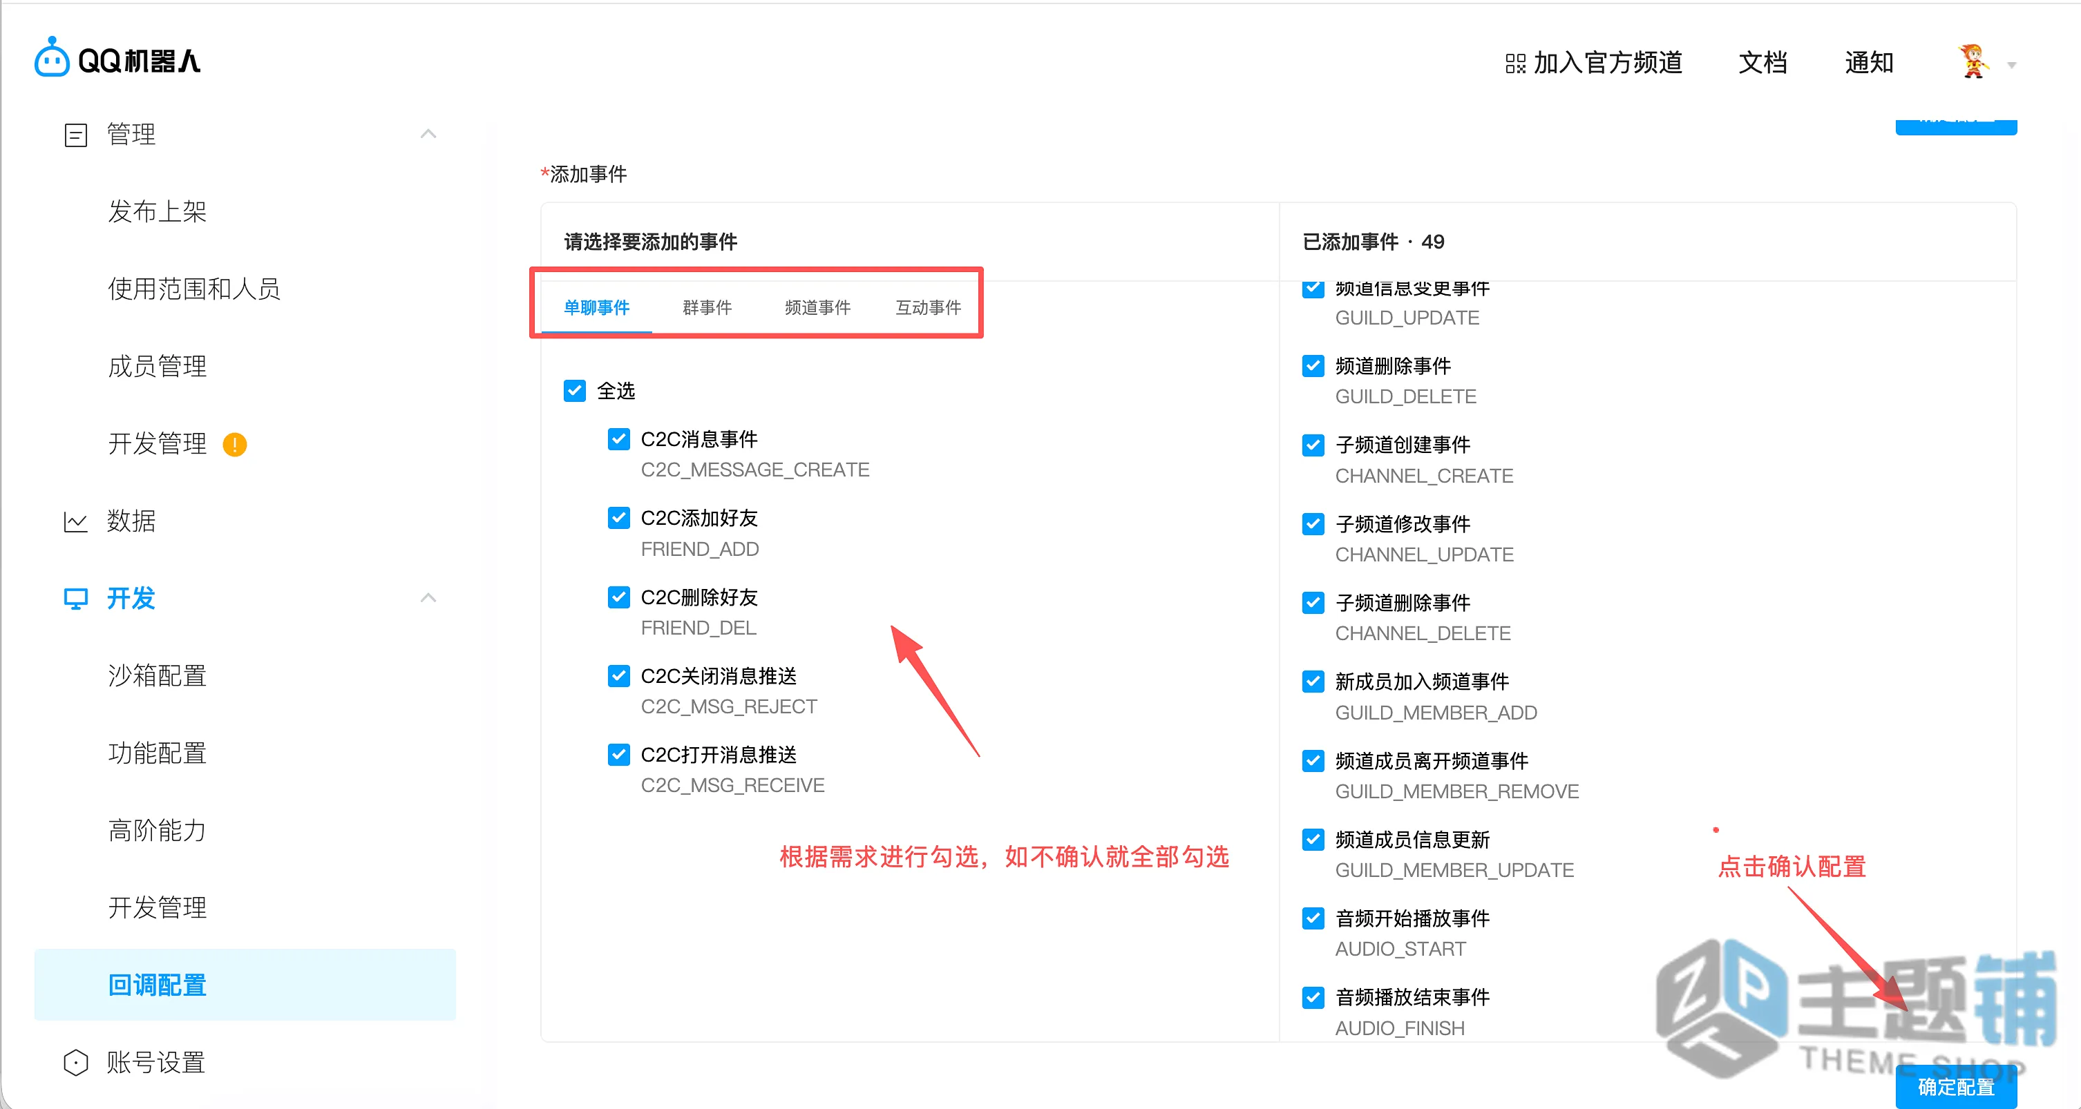The width and height of the screenshot is (2081, 1109).
Task: Uncheck the 子频道创建事件 checkbox
Action: pyautogui.click(x=1313, y=445)
